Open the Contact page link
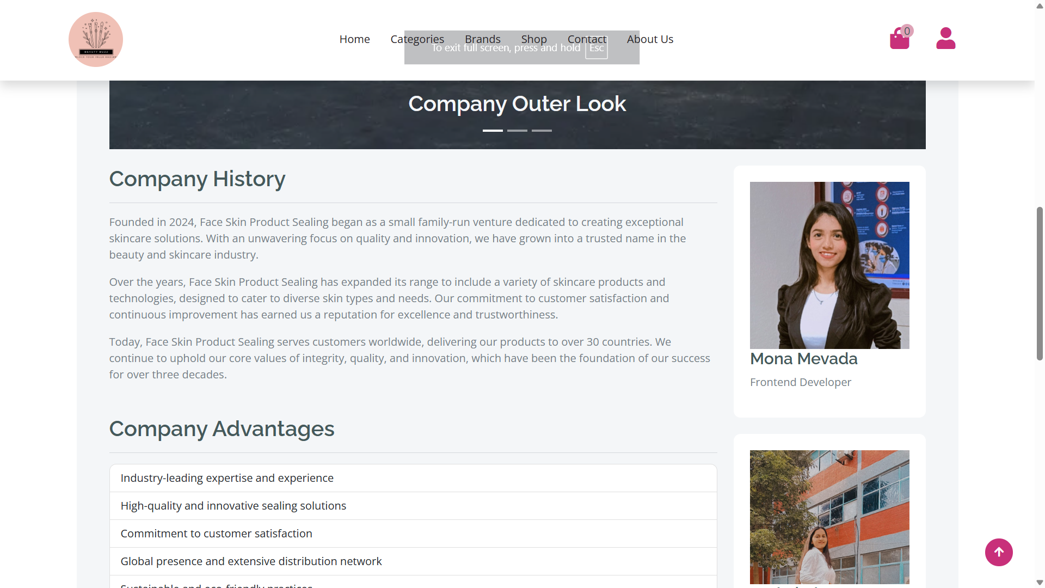Image resolution: width=1045 pixels, height=588 pixels. click(587, 39)
